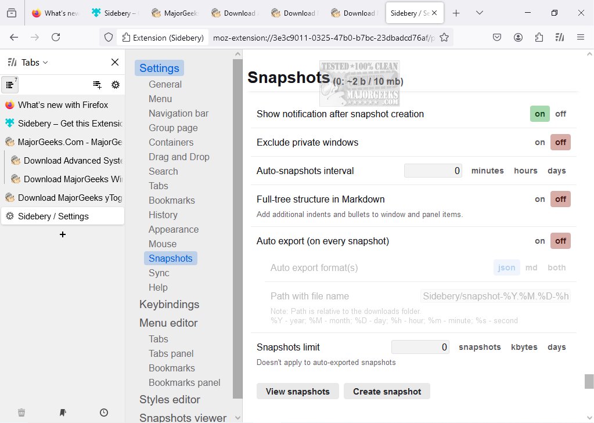The height and width of the screenshot is (423, 594).
Task: Click the settings navigation scrollbar
Action: [237, 229]
